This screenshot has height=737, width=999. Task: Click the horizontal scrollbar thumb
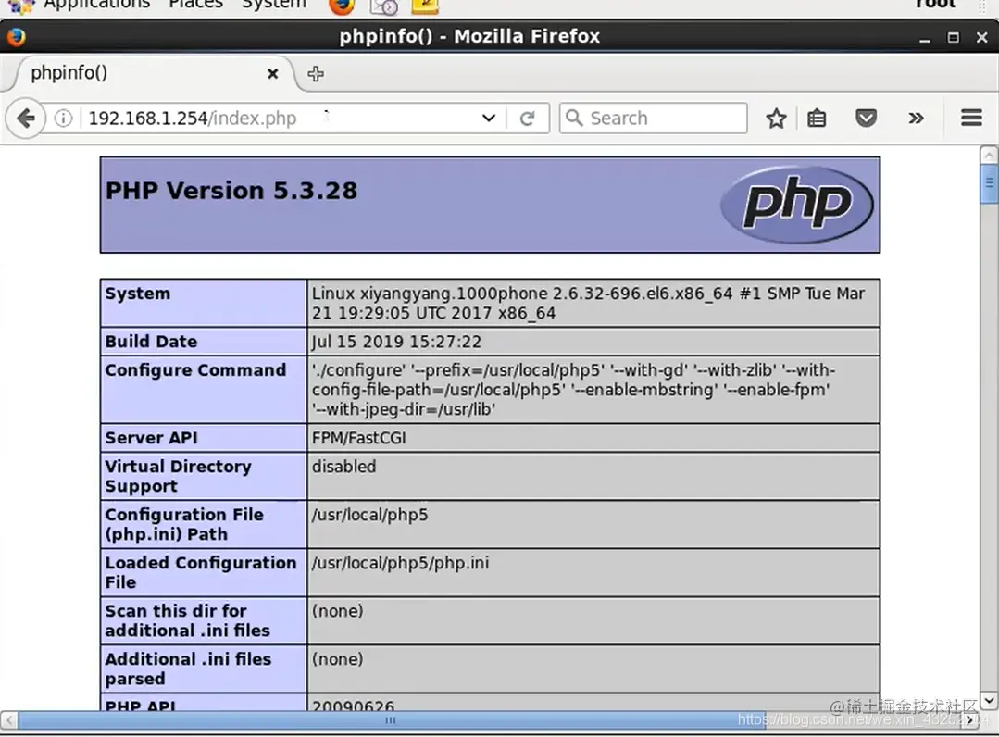[392, 720]
